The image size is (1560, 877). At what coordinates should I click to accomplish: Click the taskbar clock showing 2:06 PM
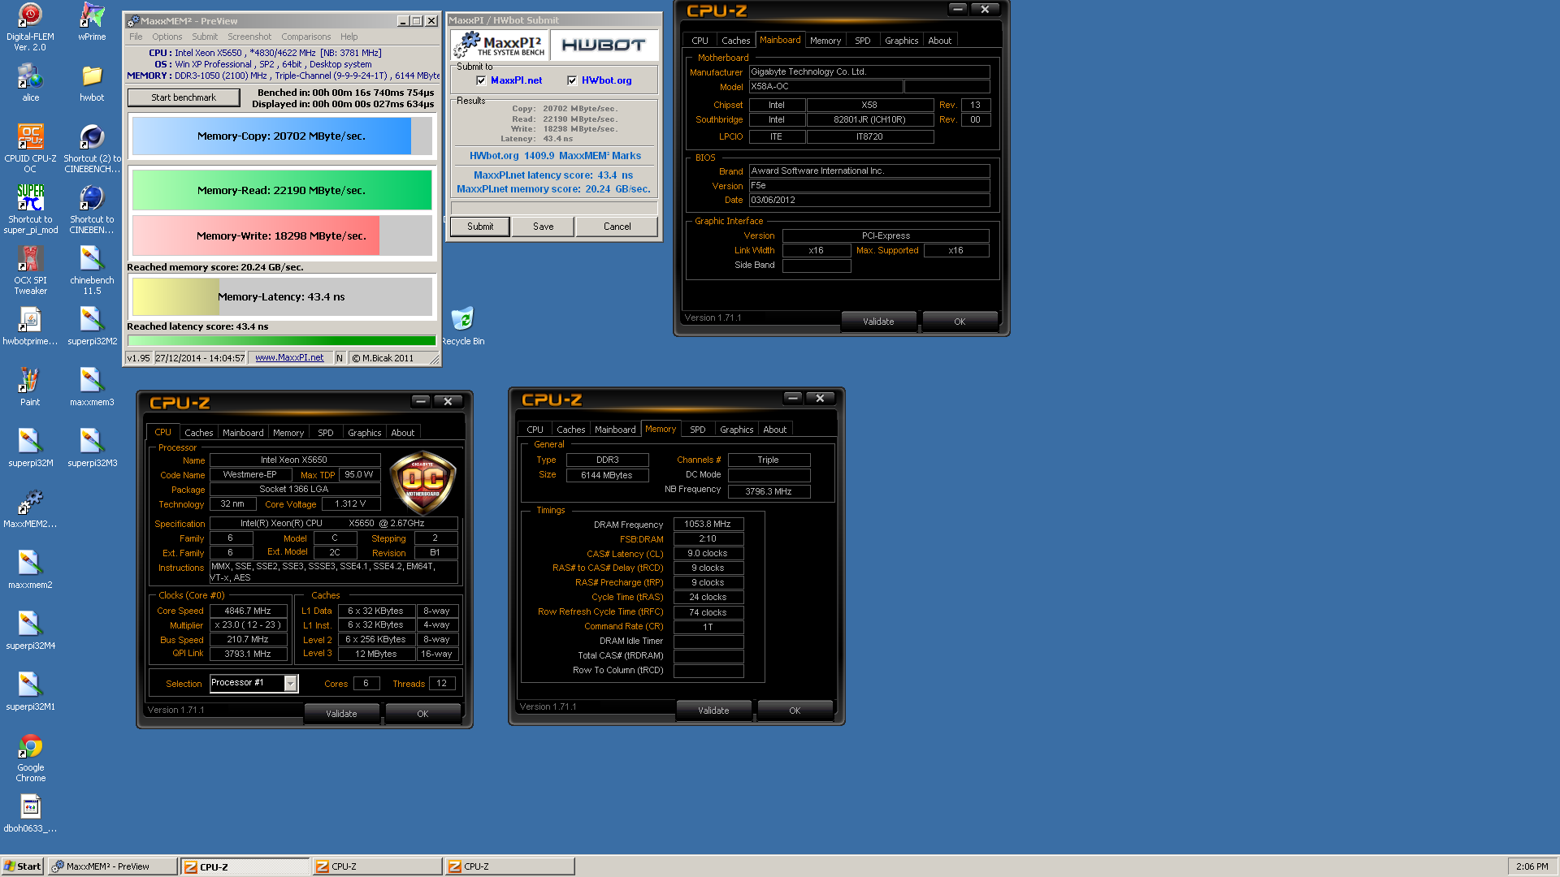coord(1532,866)
